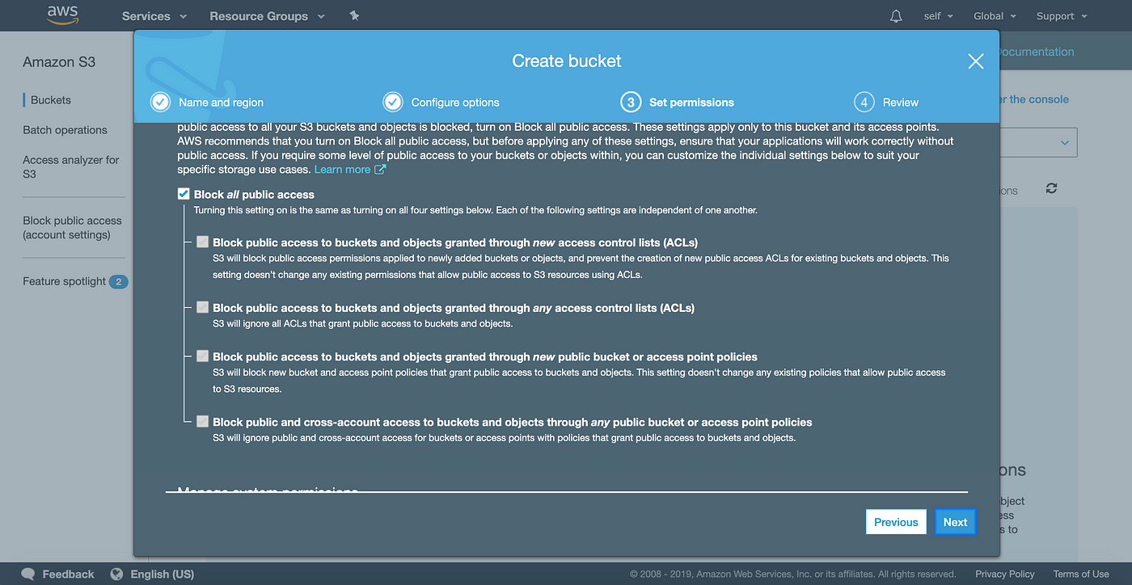1132x585 pixels.
Task: Open the Learn more link
Action: 342,170
